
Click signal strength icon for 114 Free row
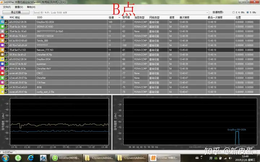(x=6, y=82)
